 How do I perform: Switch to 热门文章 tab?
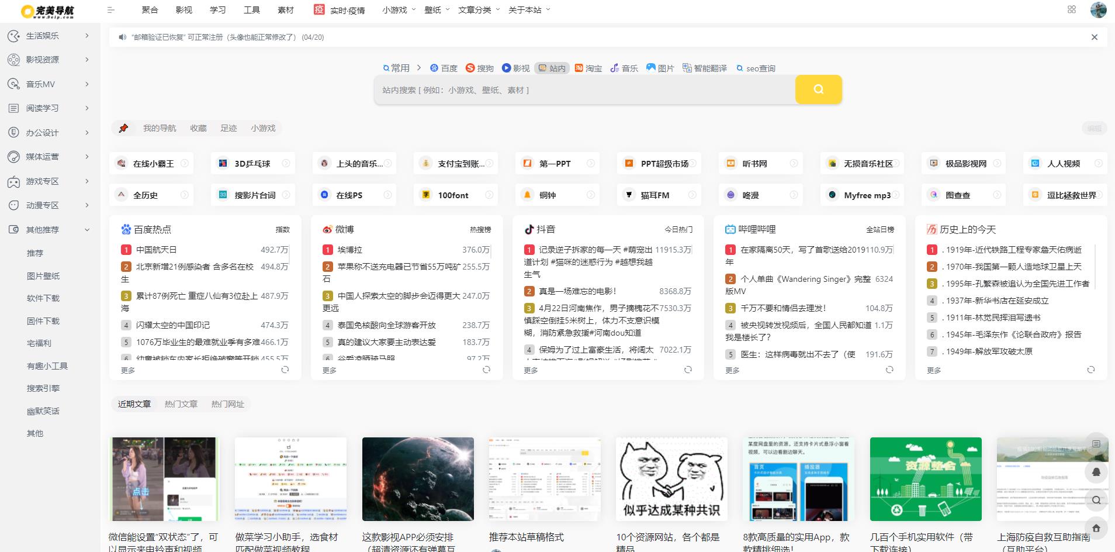point(181,404)
